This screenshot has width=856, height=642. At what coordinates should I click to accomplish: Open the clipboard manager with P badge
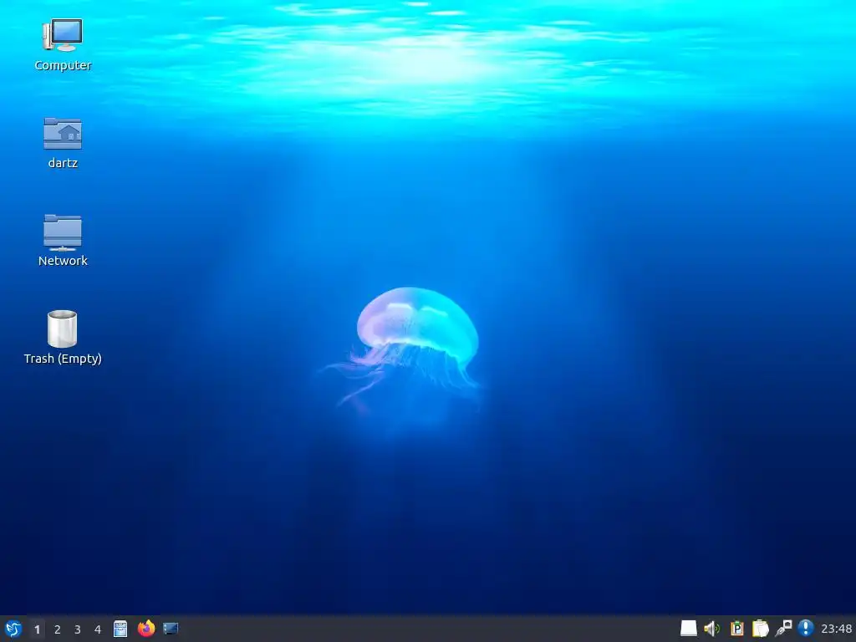[x=736, y=629]
